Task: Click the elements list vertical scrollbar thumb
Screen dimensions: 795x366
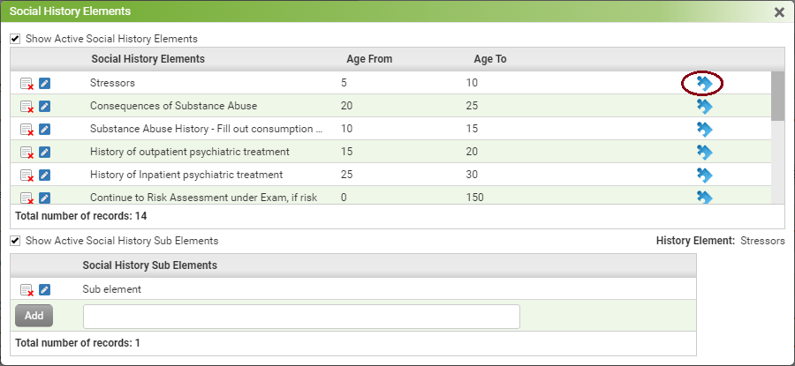Action: [777, 96]
